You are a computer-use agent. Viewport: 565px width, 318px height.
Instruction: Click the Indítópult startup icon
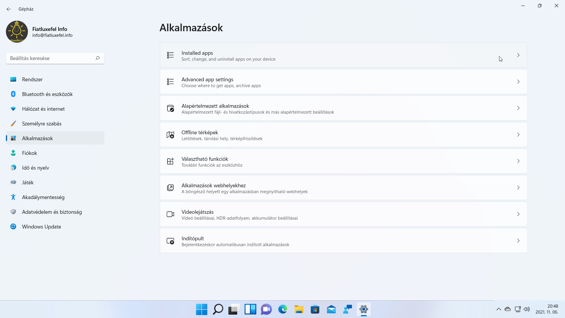(x=170, y=241)
